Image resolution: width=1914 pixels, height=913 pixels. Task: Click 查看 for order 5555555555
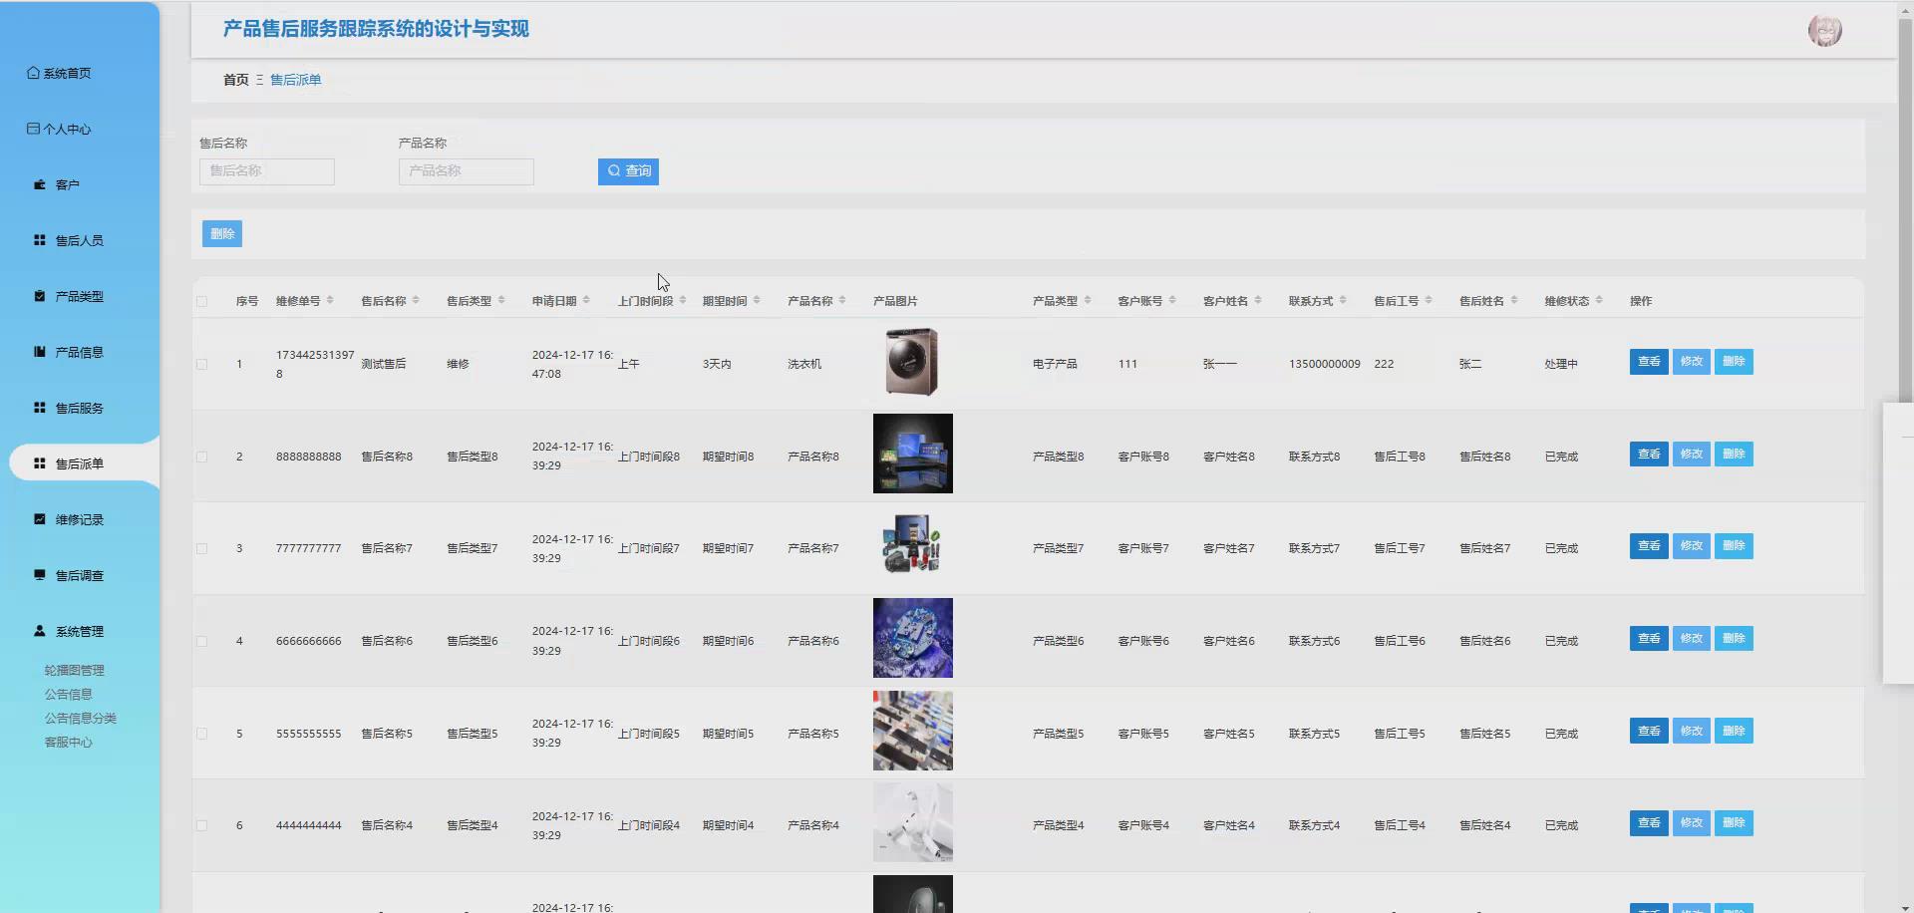point(1649,731)
